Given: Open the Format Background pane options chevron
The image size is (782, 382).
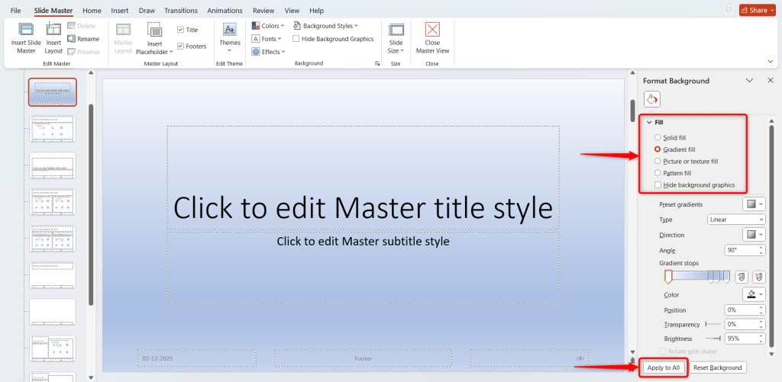Looking at the screenshot, I should coord(749,80).
